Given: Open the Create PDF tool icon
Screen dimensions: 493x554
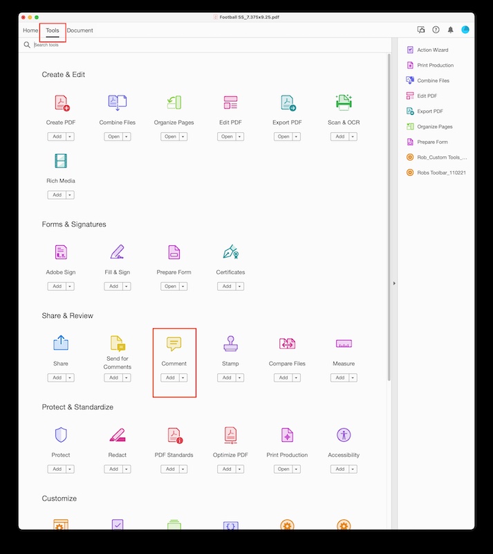Looking at the screenshot, I should click(x=62, y=103).
